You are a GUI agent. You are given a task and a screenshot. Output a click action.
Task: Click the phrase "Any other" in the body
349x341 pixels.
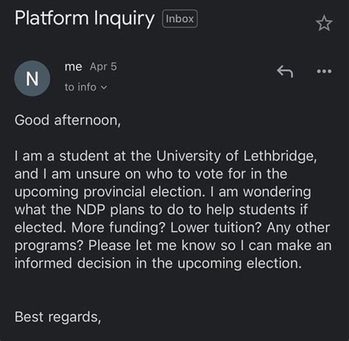point(298,228)
